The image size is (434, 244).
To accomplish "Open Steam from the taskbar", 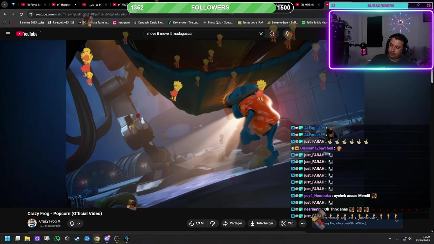I will point(77,239).
